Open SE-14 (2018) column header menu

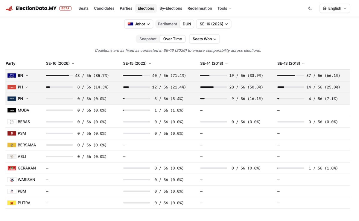pyautogui.click(x=214, y=63)
